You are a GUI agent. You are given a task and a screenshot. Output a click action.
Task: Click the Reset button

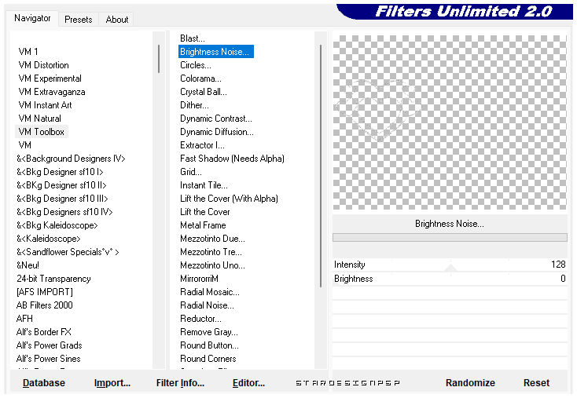tap(536, 382)
